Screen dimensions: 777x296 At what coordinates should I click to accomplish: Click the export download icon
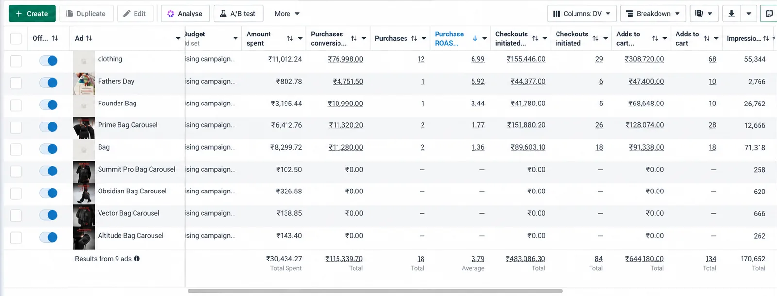pos(731,14)
